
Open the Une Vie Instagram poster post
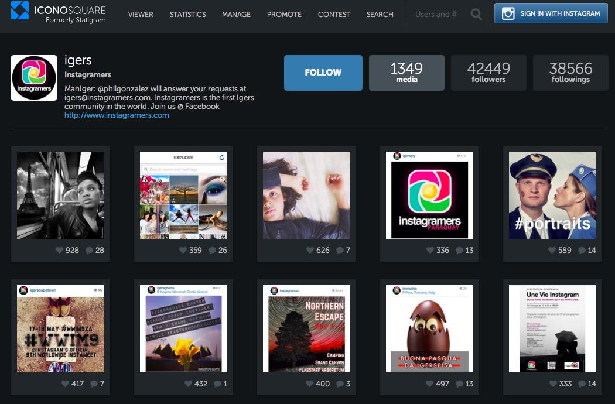pyautogui.click(x=552, y=328)
